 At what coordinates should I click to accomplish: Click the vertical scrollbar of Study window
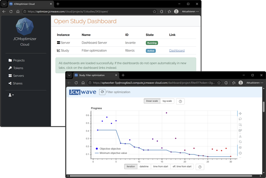(264, 106)
